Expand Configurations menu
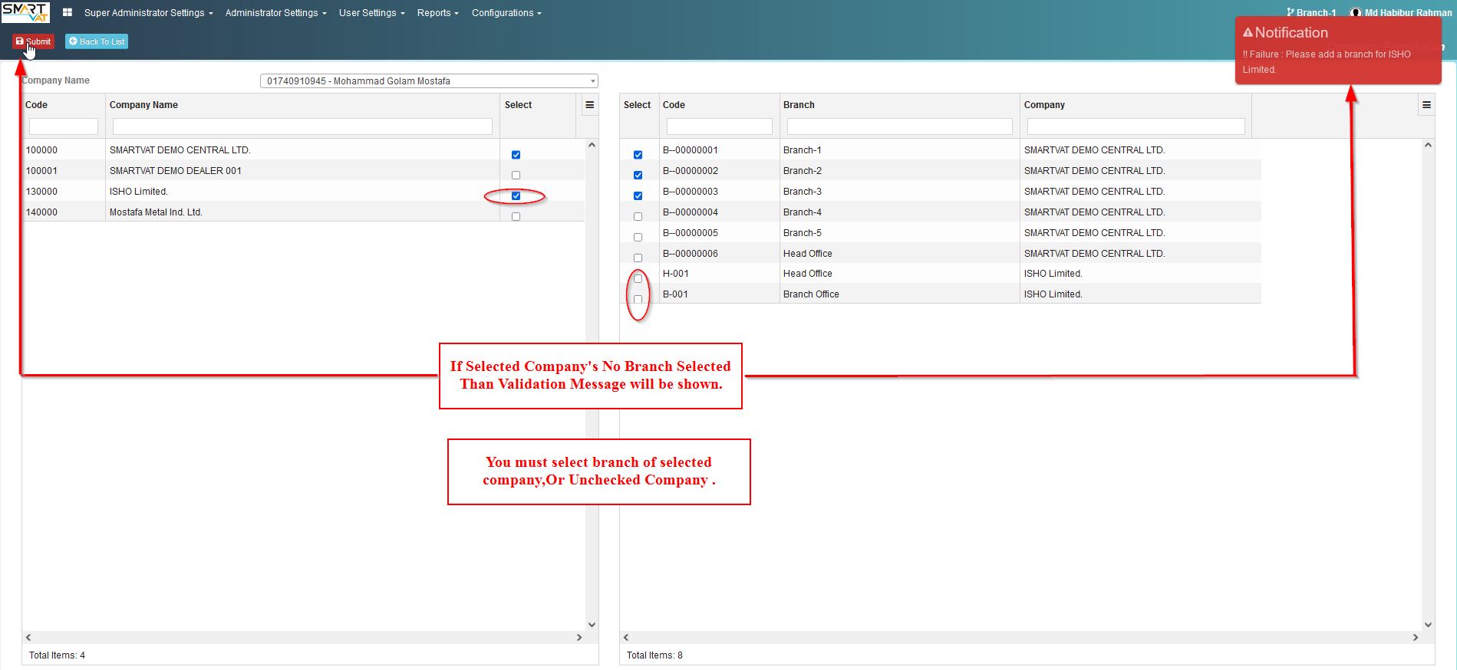The width and height of the screenshot is (1457, 670). pos(506,13)
